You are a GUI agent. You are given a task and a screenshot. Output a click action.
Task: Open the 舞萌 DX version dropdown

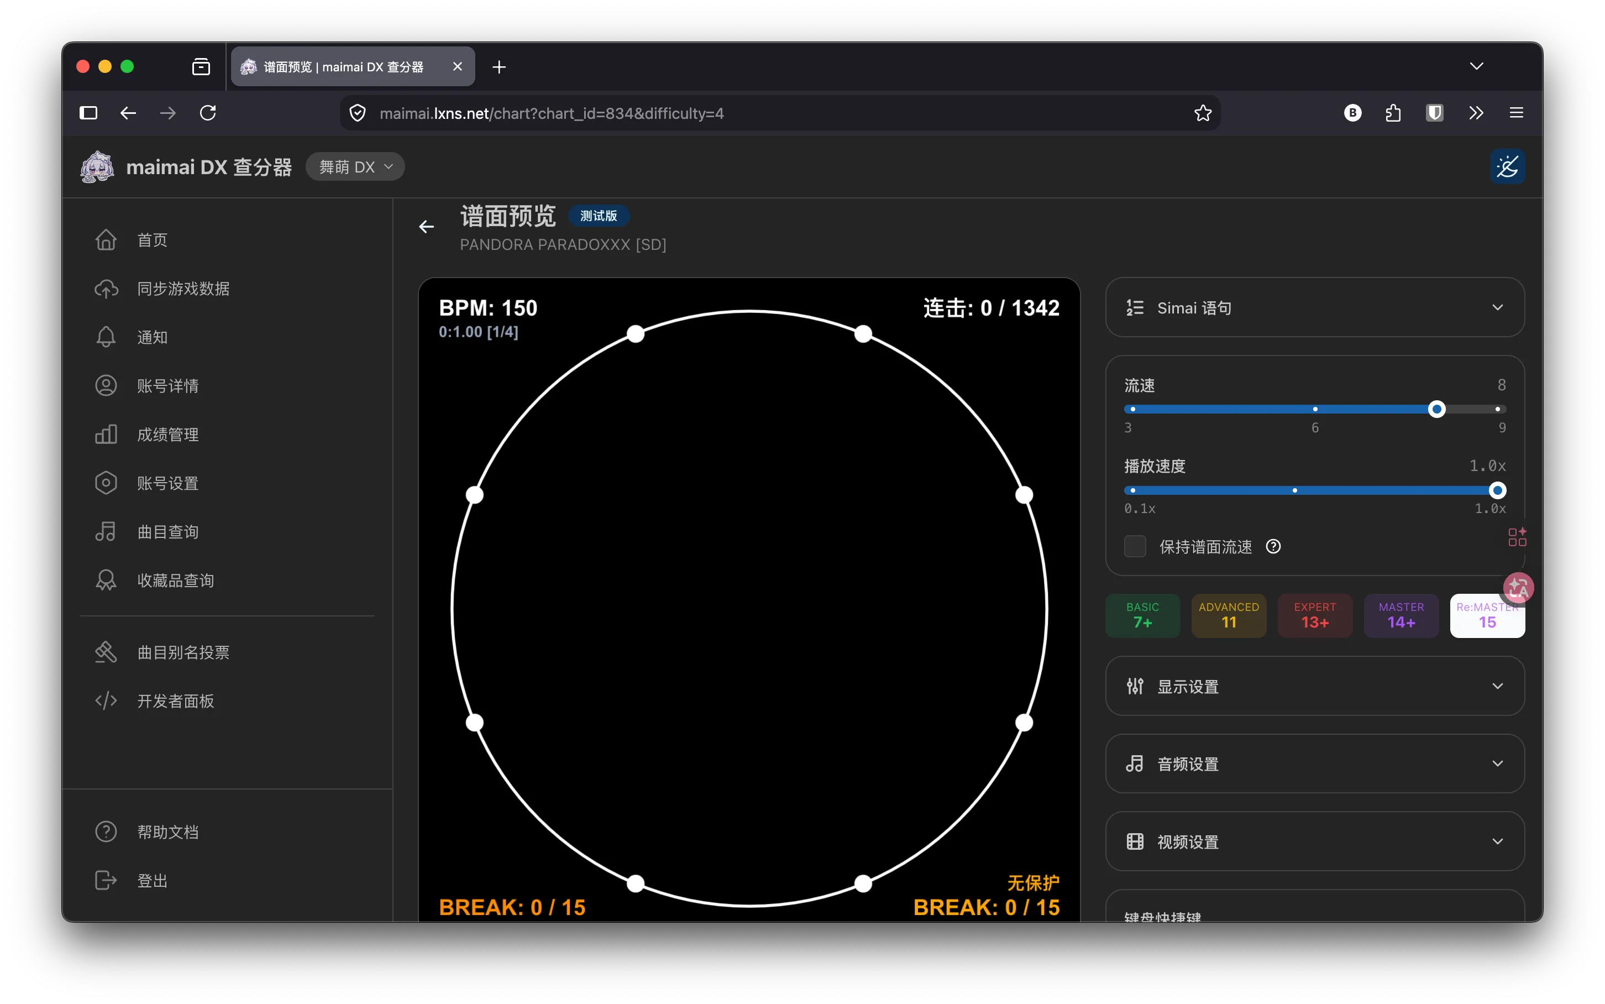355,166
